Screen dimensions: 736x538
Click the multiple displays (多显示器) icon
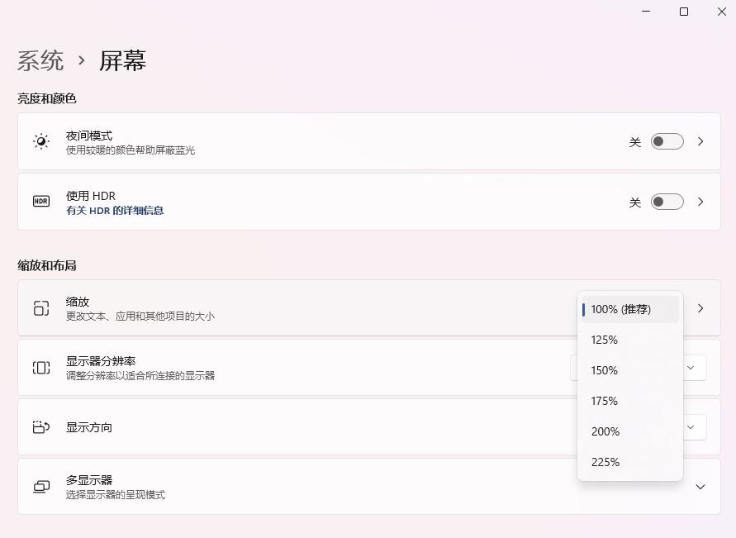click(x=41, y=487)
